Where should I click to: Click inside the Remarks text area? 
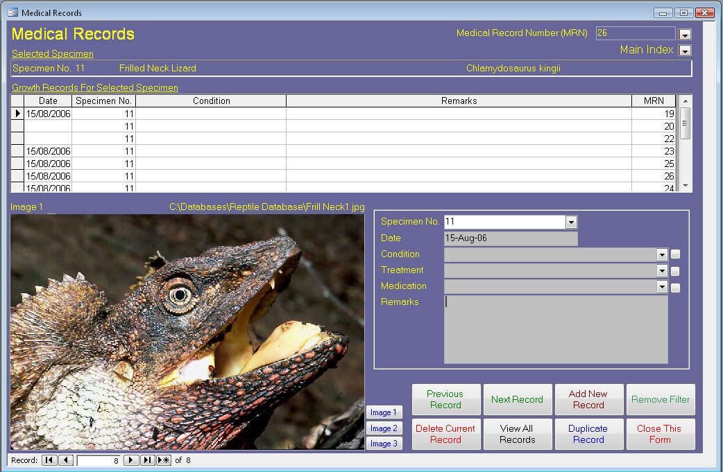tap(556, 330)
